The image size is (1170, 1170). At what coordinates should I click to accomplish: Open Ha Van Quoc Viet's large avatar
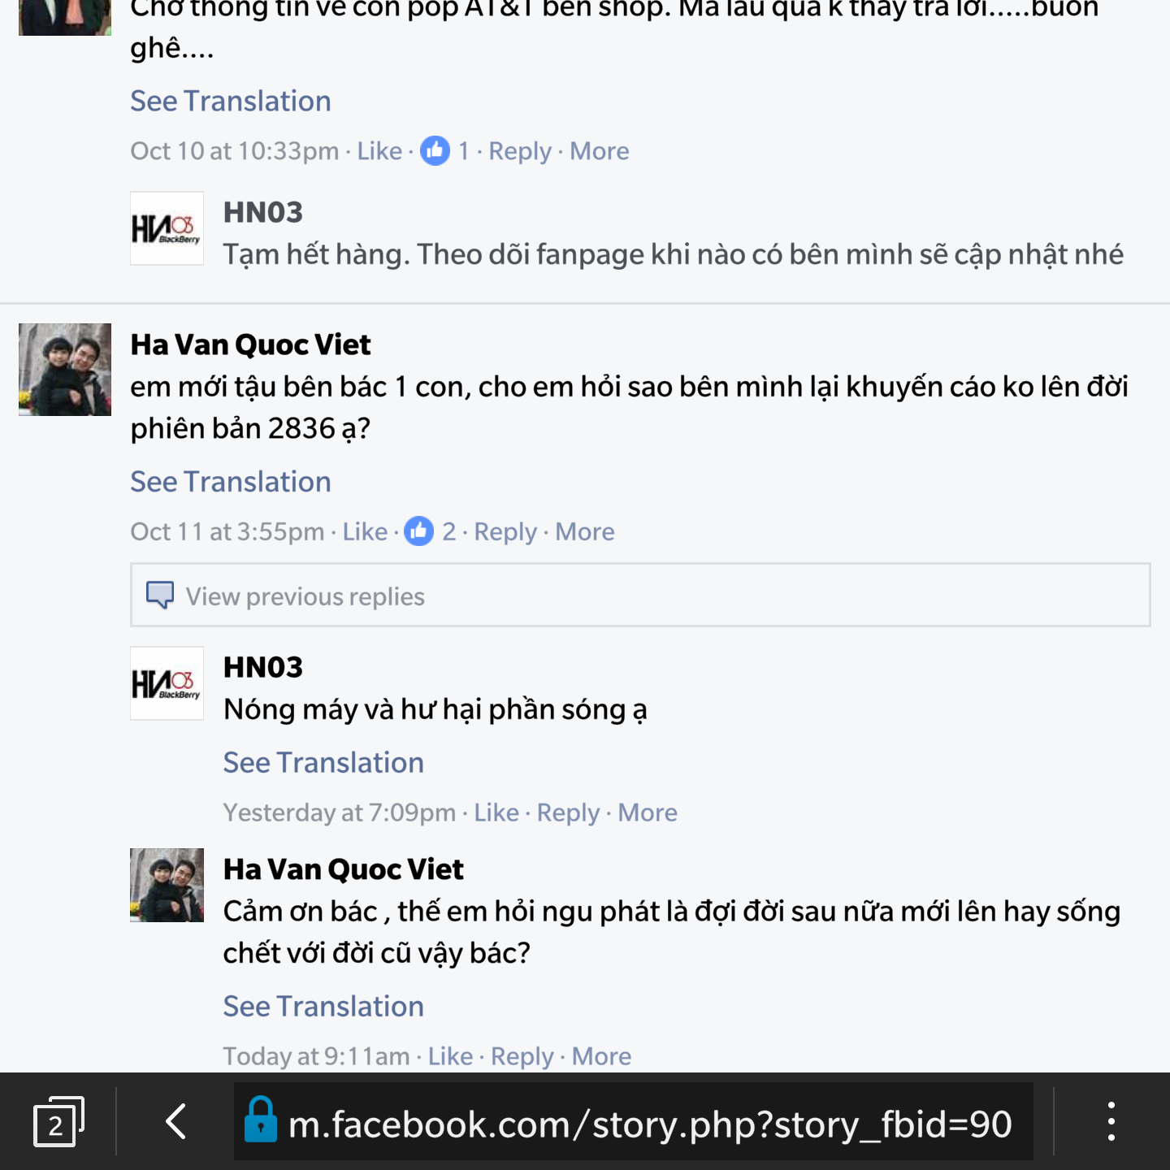[x=65, y=370]
